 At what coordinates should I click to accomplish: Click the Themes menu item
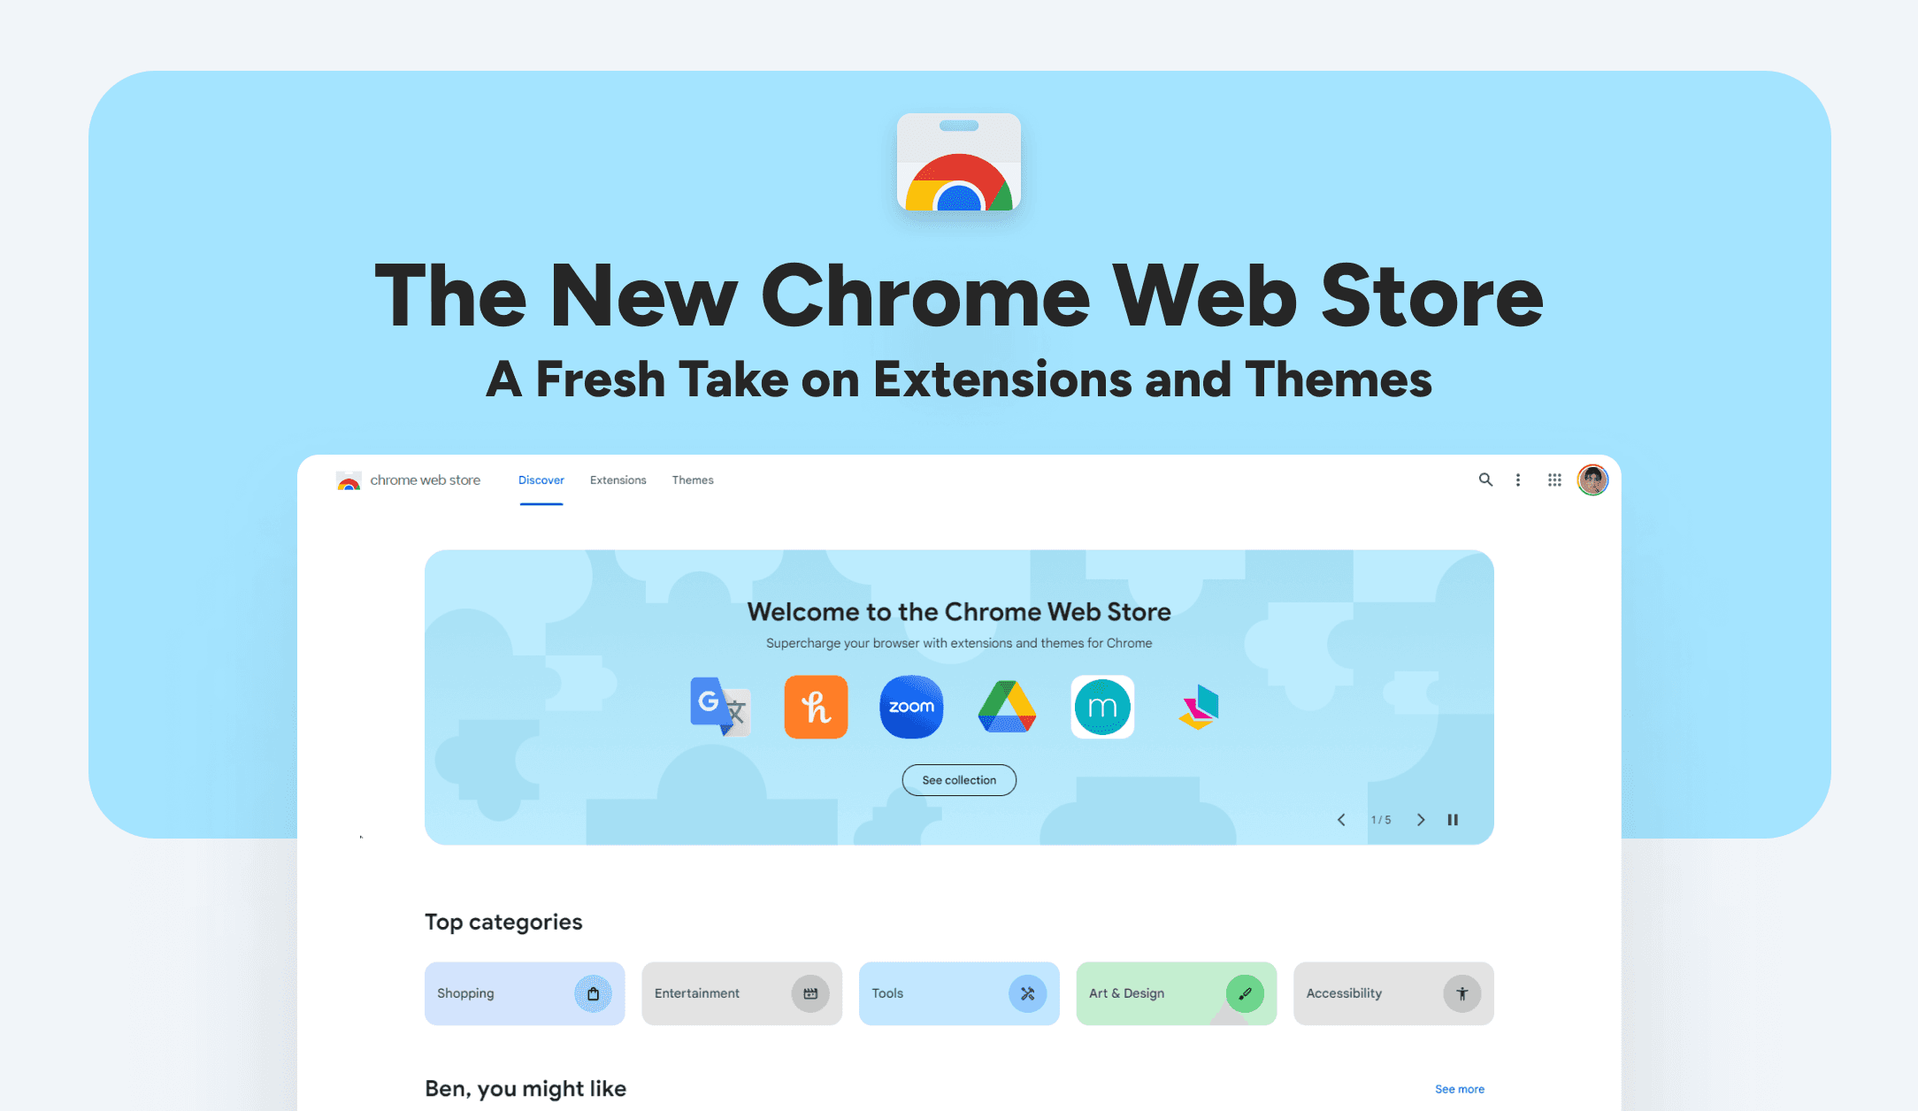693,479
